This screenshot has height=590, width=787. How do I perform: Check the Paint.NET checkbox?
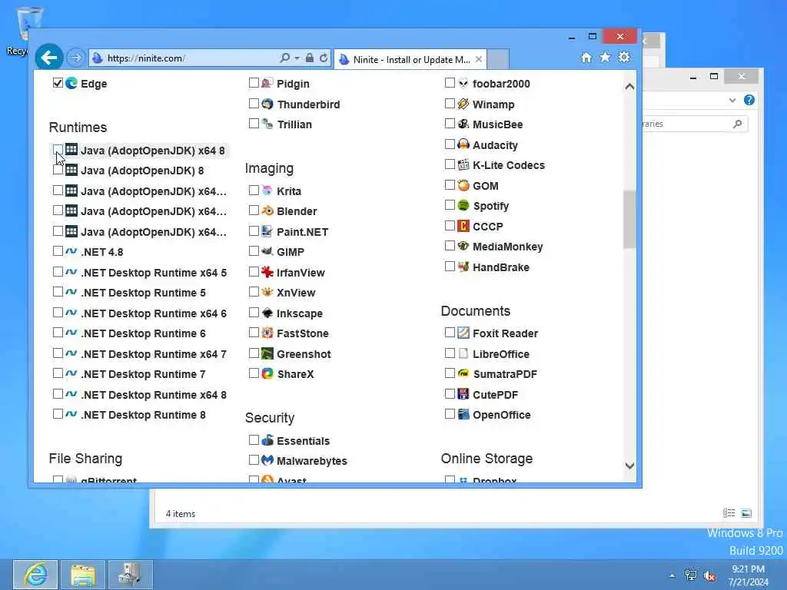point(254,230)
